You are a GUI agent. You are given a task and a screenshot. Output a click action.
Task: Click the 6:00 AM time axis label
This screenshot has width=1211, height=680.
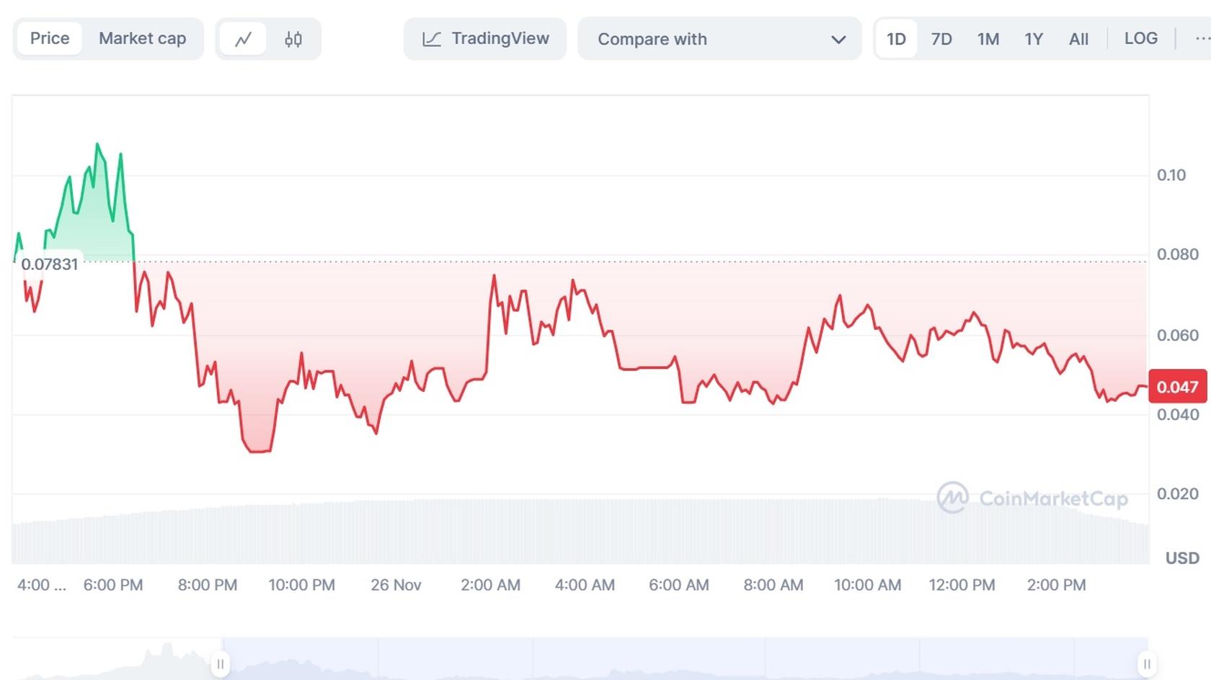point(678,585)
